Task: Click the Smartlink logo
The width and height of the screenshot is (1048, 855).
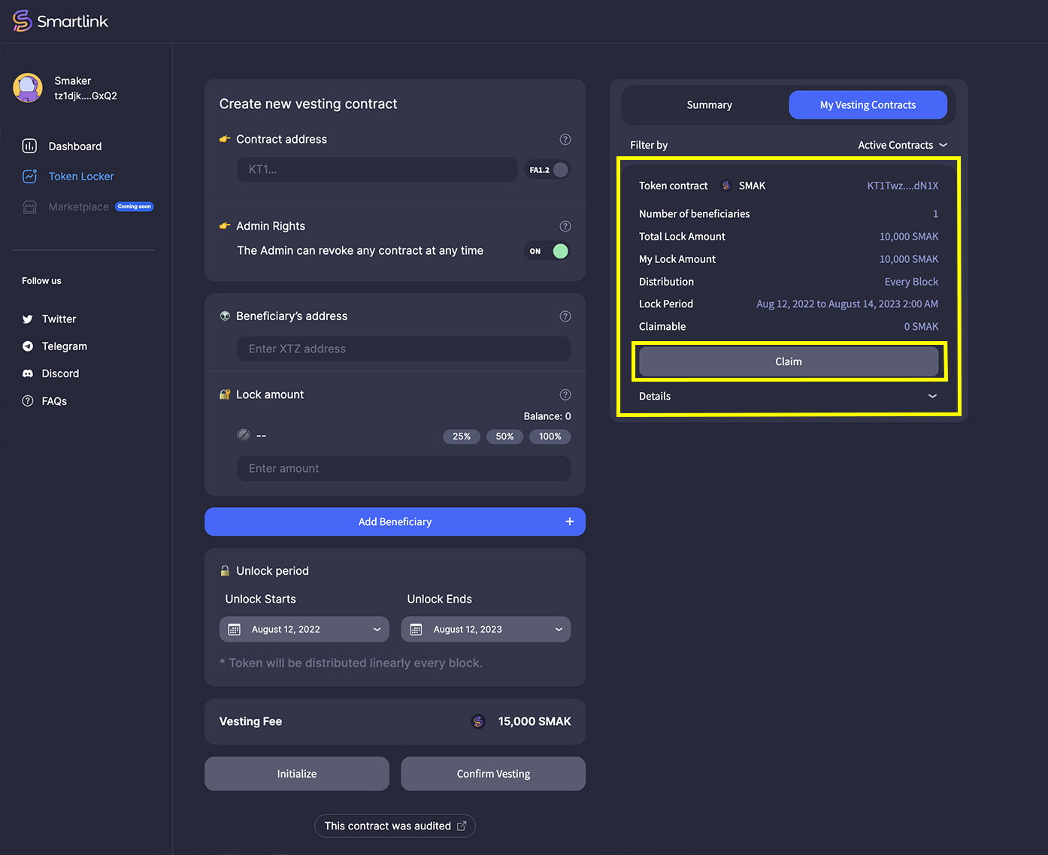Action: coord(60,21)
